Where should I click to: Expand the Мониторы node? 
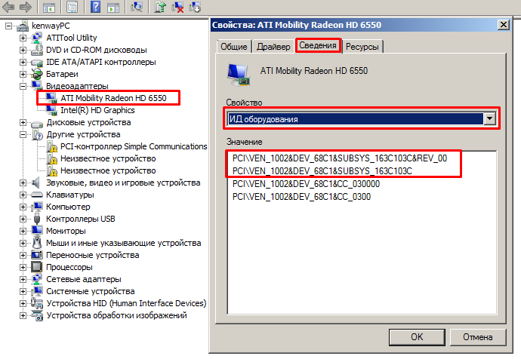23,231
